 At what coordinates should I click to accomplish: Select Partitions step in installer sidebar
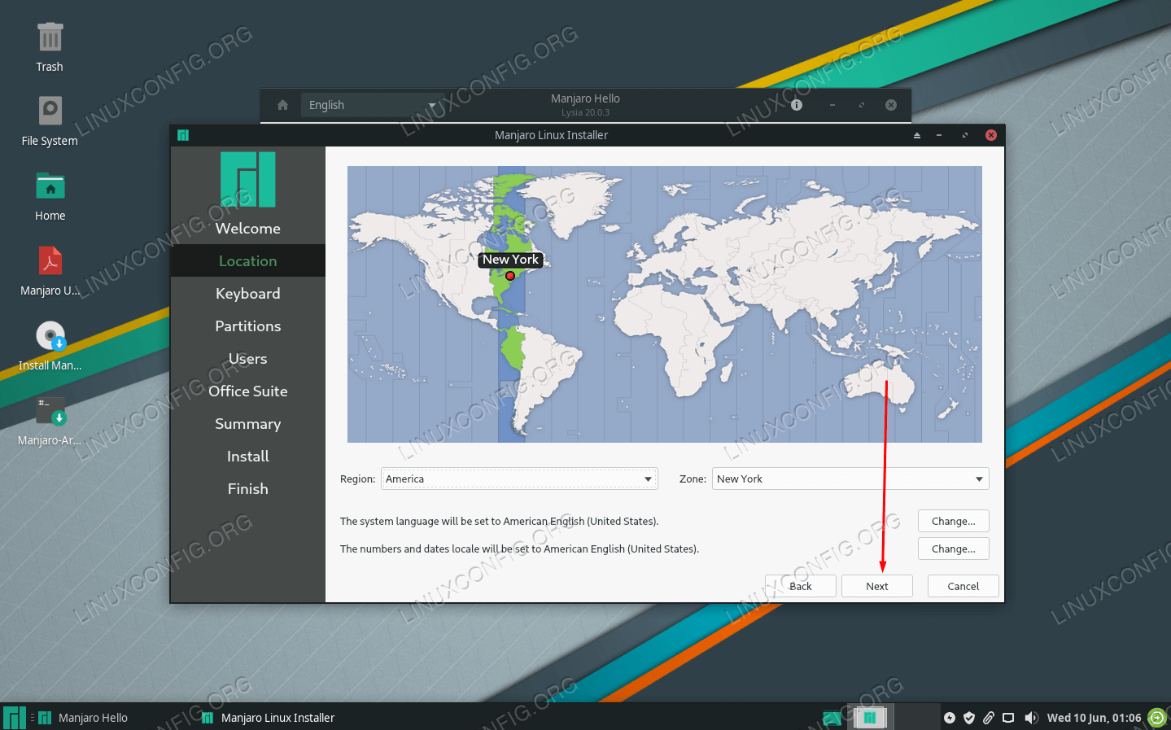coord(248,326)
